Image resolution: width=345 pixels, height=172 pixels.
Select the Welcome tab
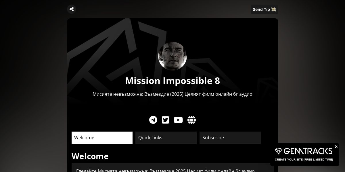[x=102, y=138]
